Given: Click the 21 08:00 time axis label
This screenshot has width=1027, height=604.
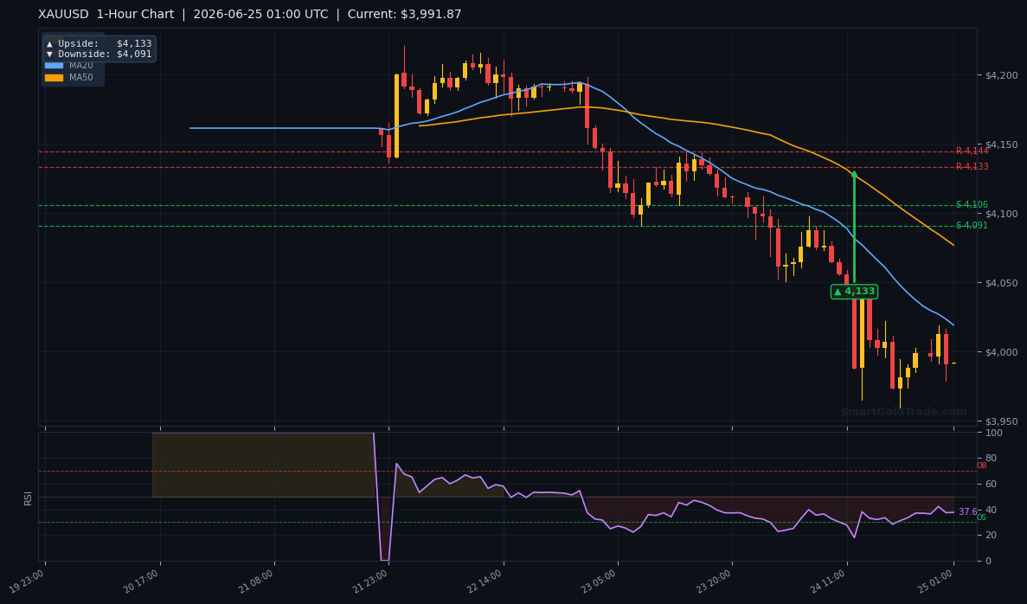Looking at the screenshot, I should pyautogui.click(x=256, y=582).
